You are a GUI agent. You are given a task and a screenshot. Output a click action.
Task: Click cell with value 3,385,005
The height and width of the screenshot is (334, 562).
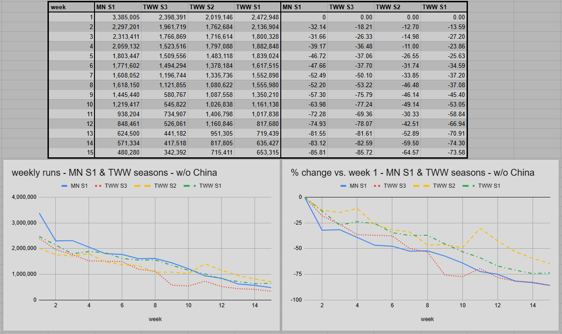pos(118,17)
